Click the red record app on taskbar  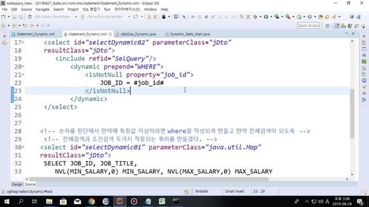click(134, 201)
